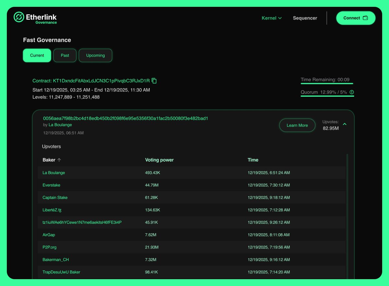
Task: Sort by Baker using the arrow icon
Action: pos(59,160)
